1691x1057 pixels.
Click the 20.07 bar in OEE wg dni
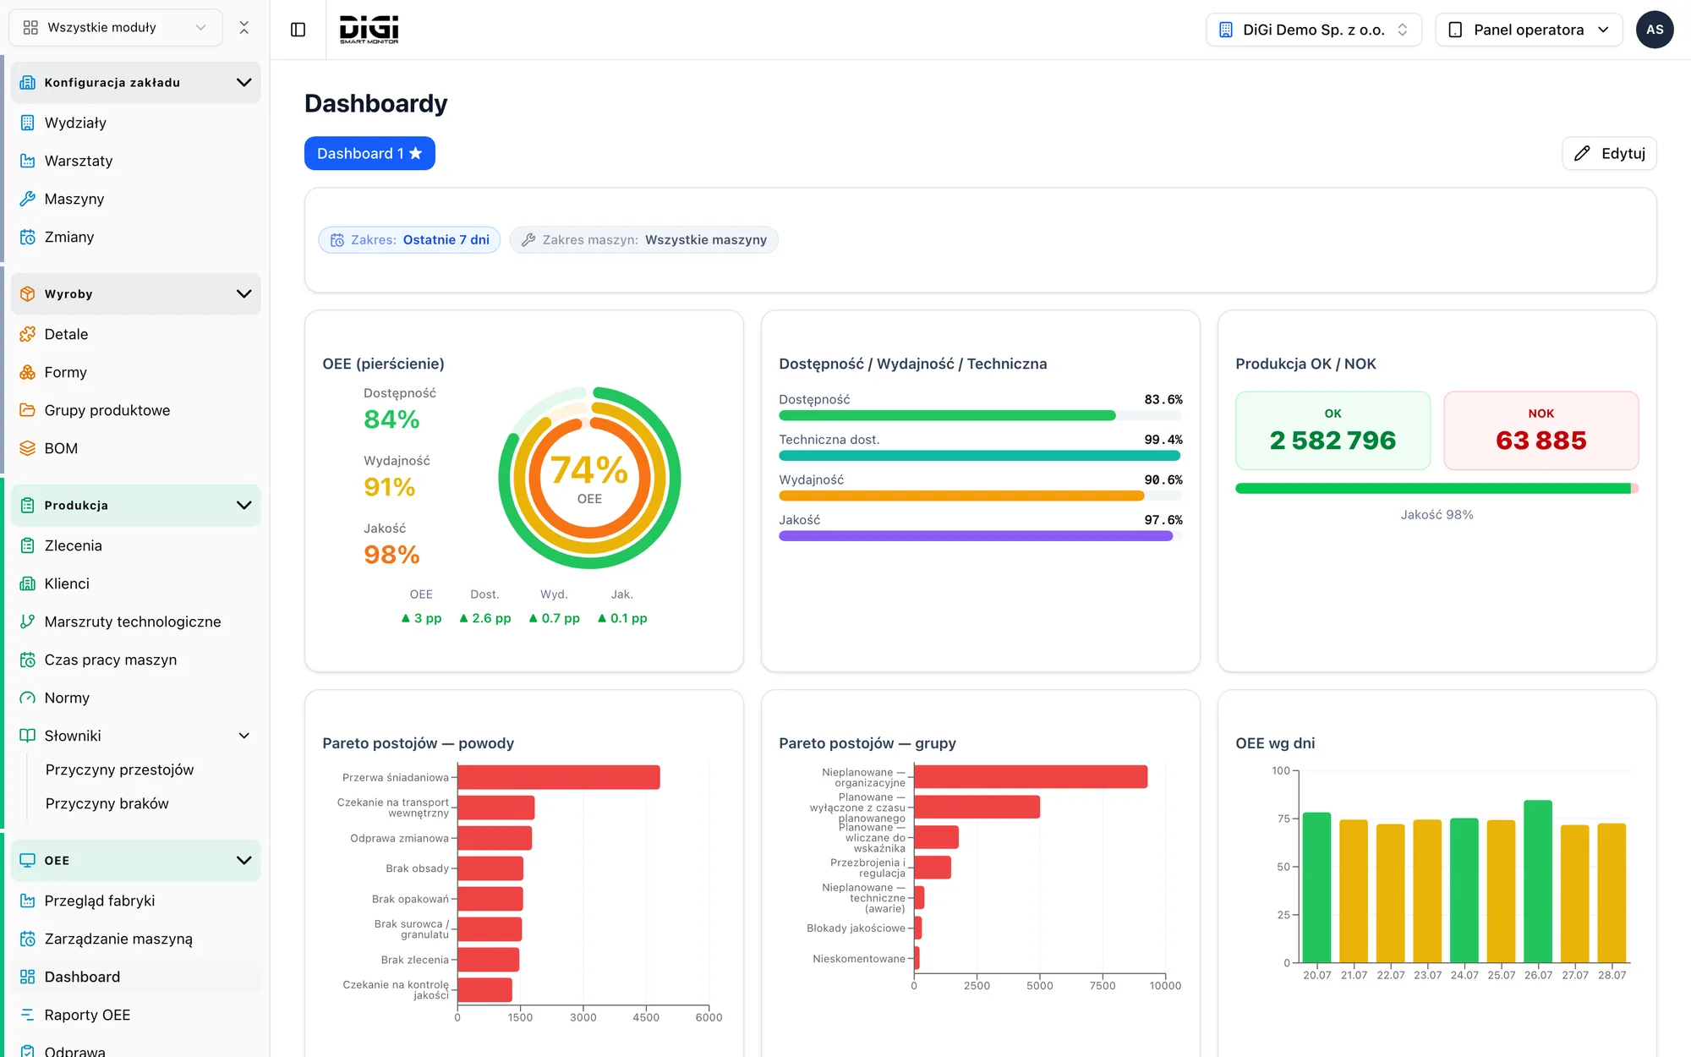click(x=1316, y=887)
